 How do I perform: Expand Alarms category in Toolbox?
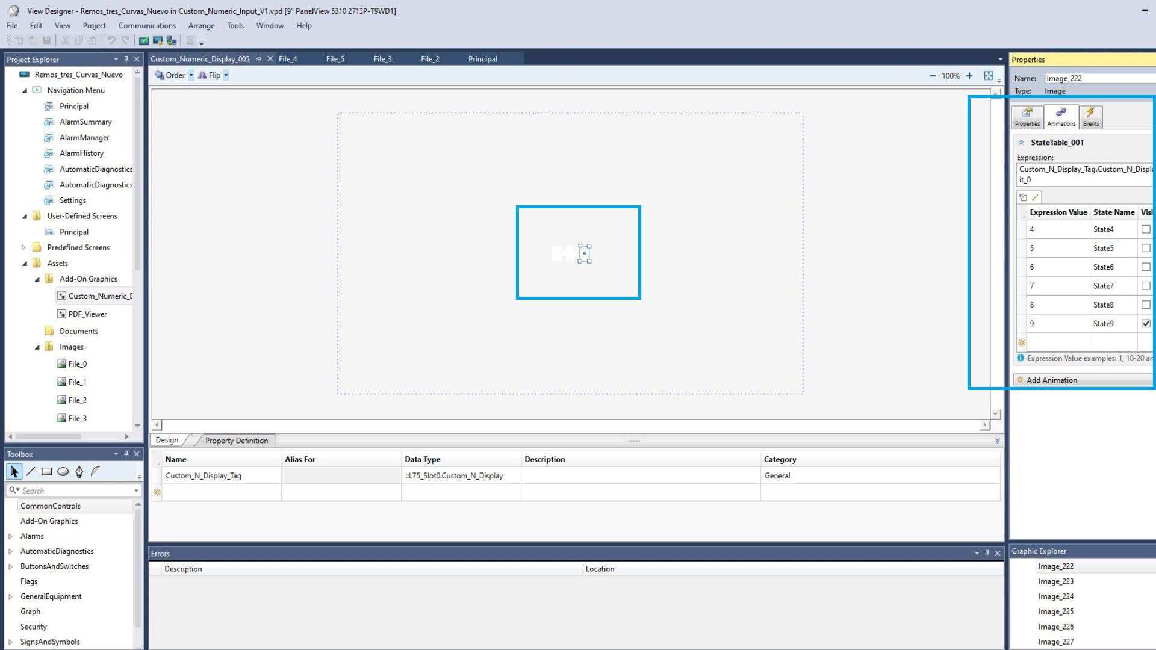tap(11, 536)
